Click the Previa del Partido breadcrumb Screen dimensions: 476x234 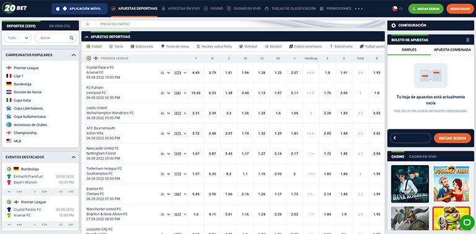tap(115, 24)
